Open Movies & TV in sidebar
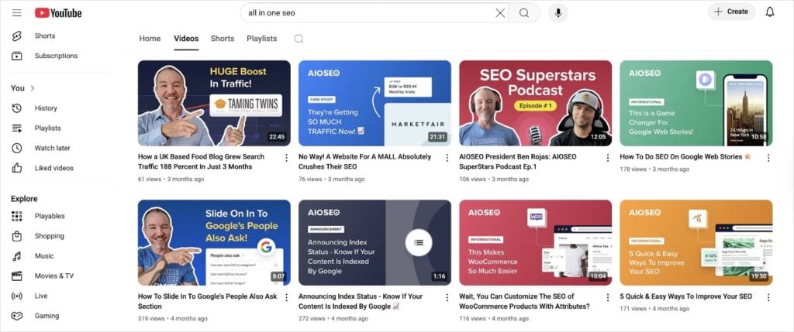Image resolution: width=794 pixels, height=332 pixels. 43,276
